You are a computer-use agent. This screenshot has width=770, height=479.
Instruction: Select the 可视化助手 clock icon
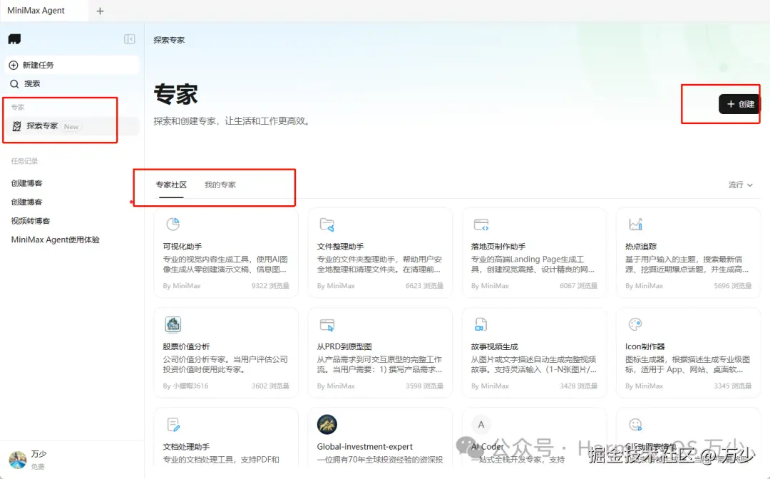[x=172, y=223]
